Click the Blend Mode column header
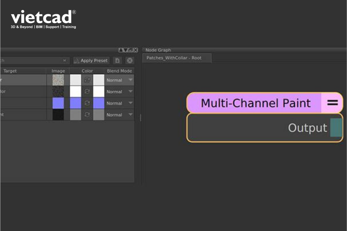This screenshot has width=347, height=231. click(119, 71)
